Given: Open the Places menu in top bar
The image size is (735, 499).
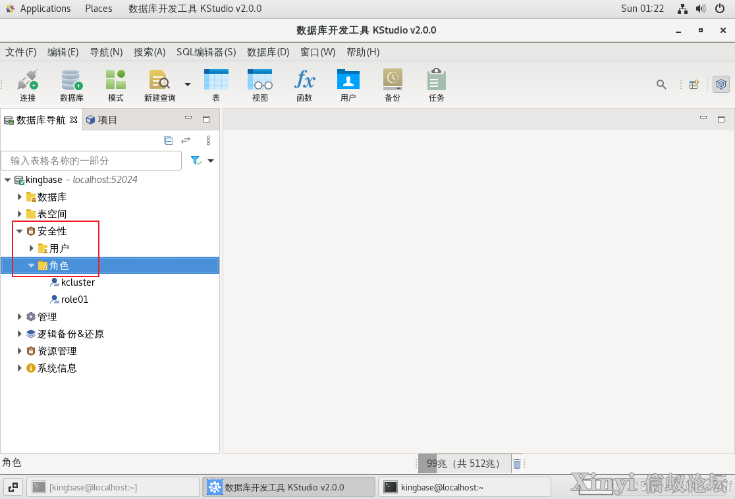Looking at the screenshot, I should click(x=98, y=9).
